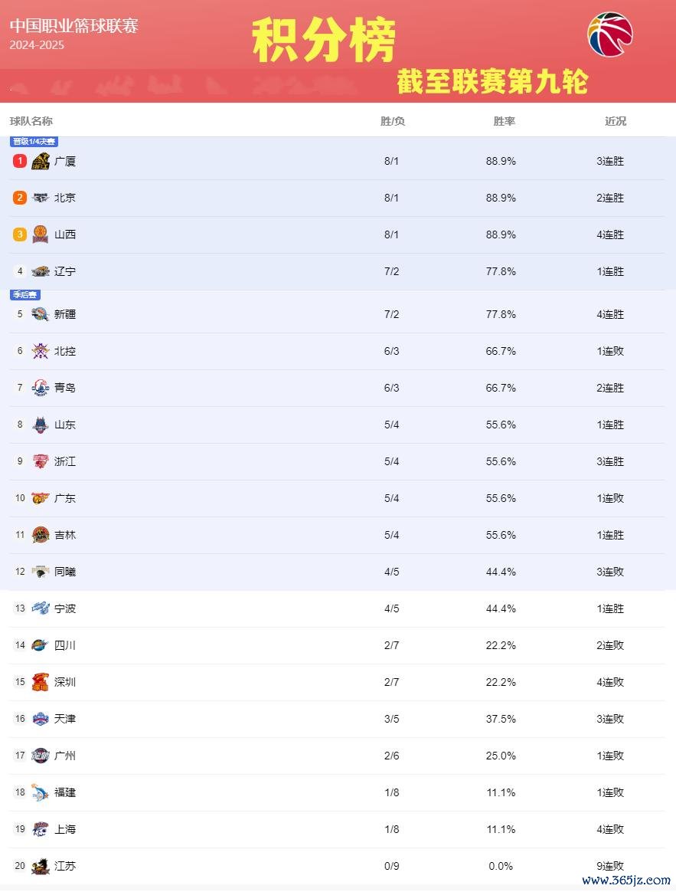676x892 pixels.
Task: Click the 季后赛 label tag
Action: (x=25, y=295)
